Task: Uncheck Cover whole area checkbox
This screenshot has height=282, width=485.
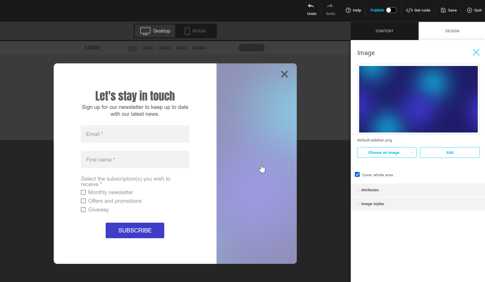Action: tap(357, 175)
